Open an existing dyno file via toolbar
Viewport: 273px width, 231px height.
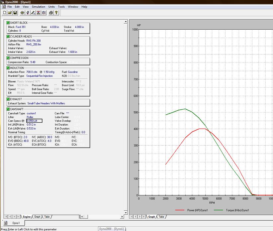coord(10,13)
